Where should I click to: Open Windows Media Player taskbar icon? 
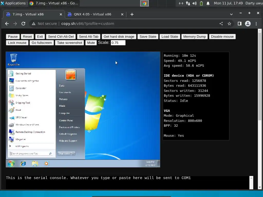point(47,163)
